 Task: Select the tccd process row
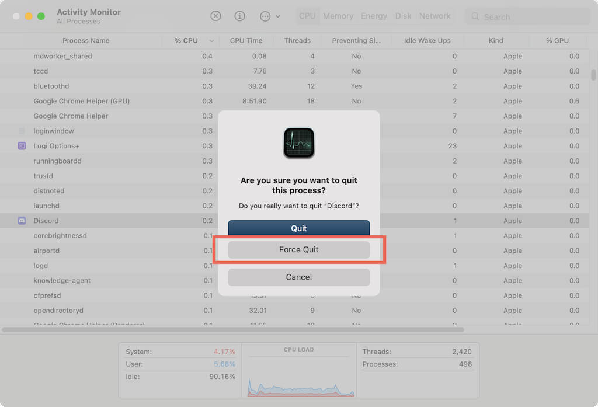[x=294, y=71]
